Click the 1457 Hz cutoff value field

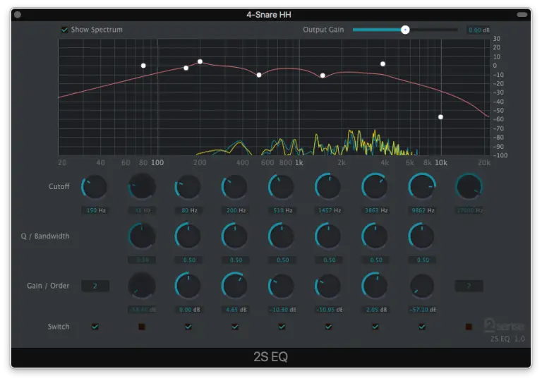tap(329, 210)
